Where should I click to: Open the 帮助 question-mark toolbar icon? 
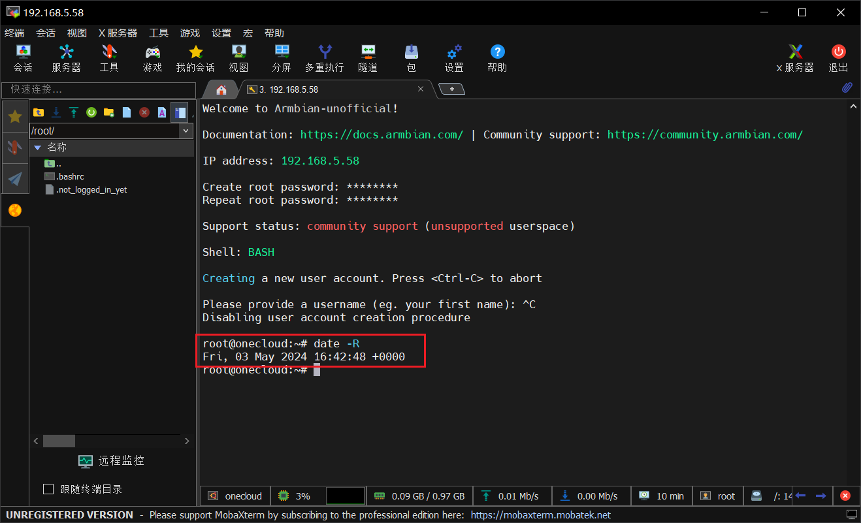(x=497, y=58)
